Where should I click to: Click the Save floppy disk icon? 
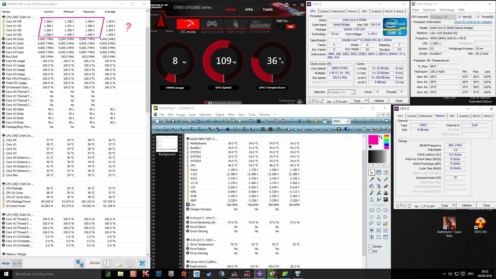173,121
